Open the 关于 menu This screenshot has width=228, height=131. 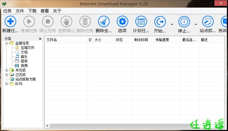coord(57,11)
